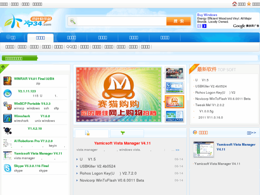Open blue Yamicsoft Vista Manager V4.11 title
260x195 pixels.
point(236,147)
